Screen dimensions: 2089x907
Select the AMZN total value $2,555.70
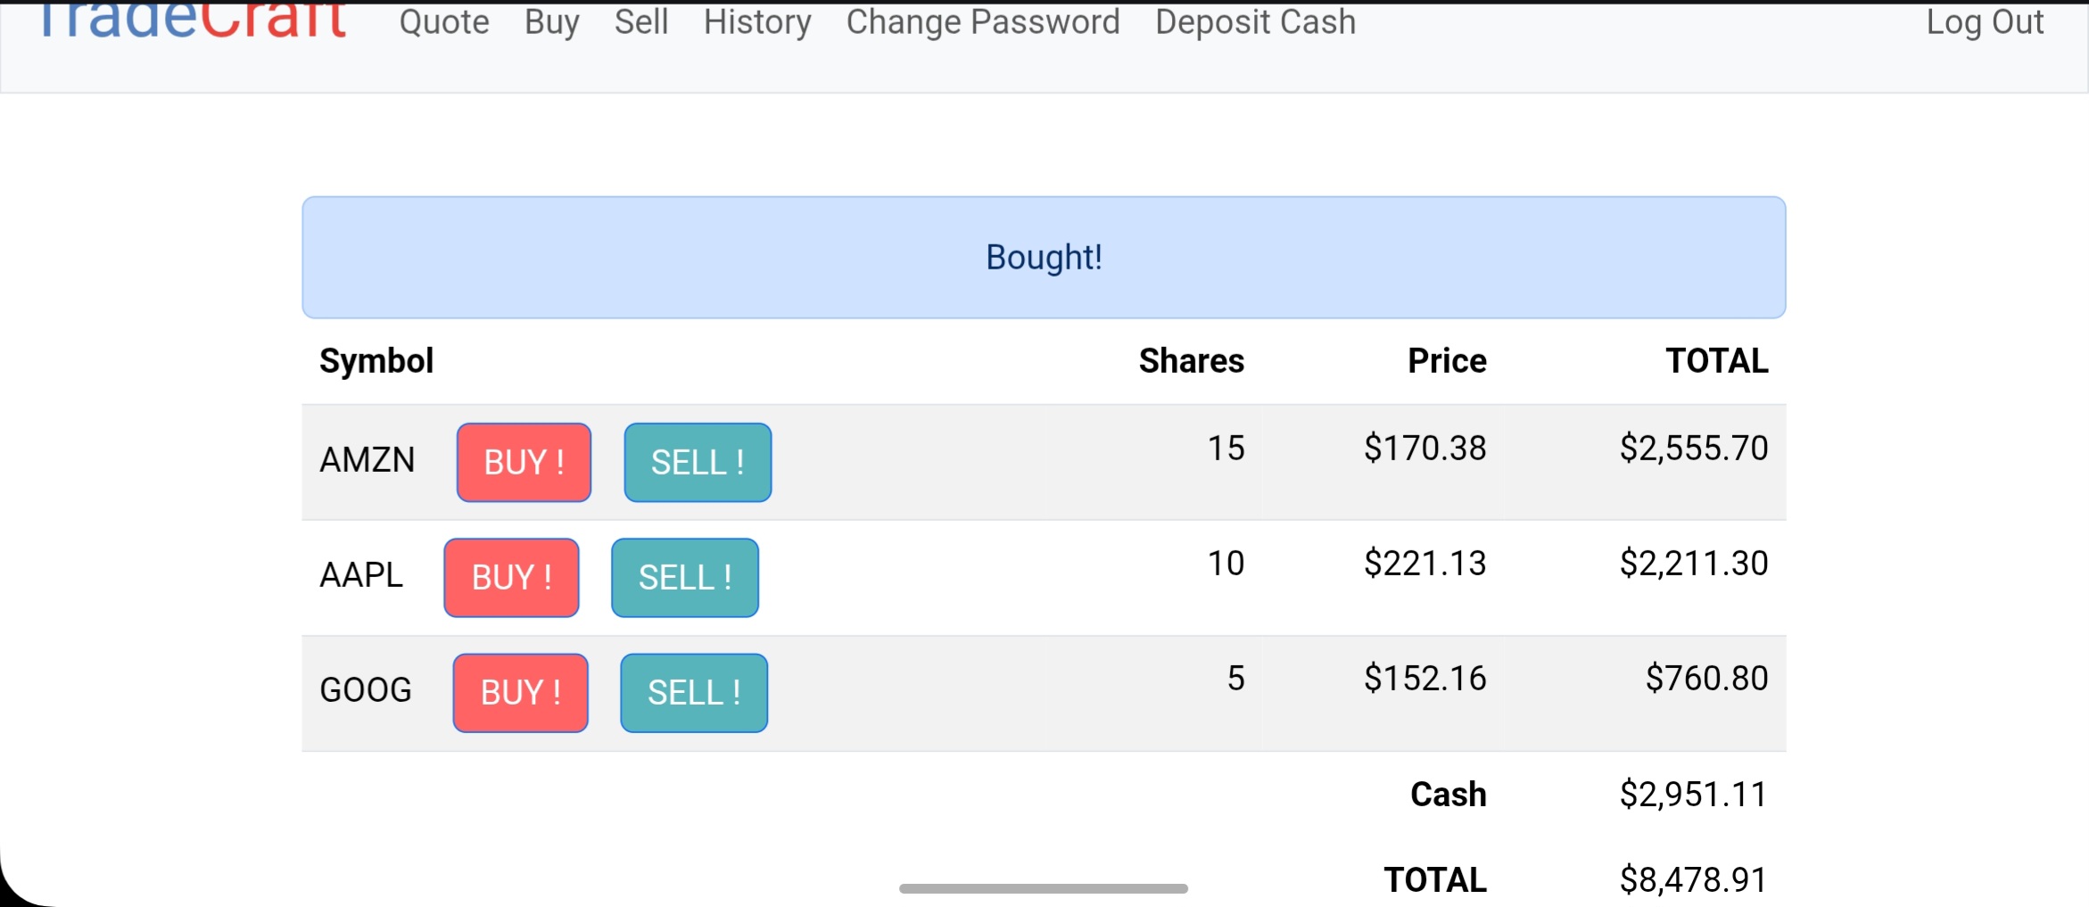(x=1693, y=448)
